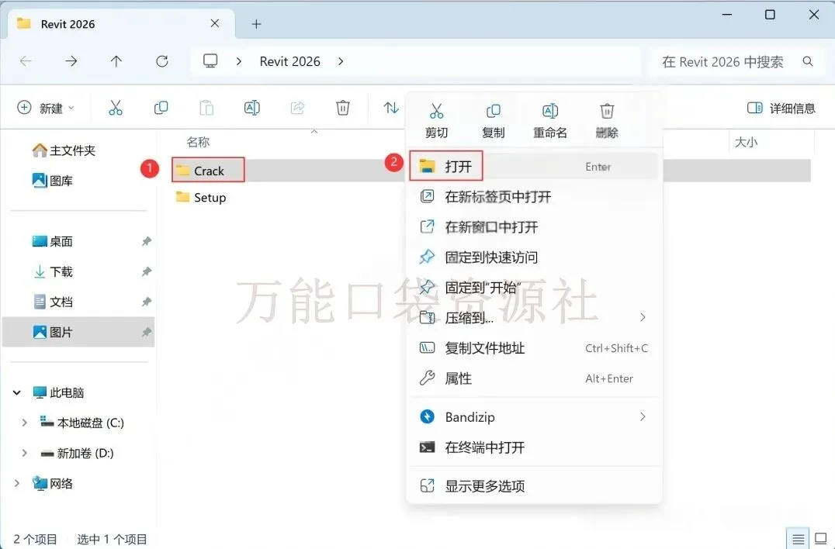Viewport: 835px width, 549px height.
Task: Switch to large thumbnails view in status bar
Action: click(x=820, y=540)
